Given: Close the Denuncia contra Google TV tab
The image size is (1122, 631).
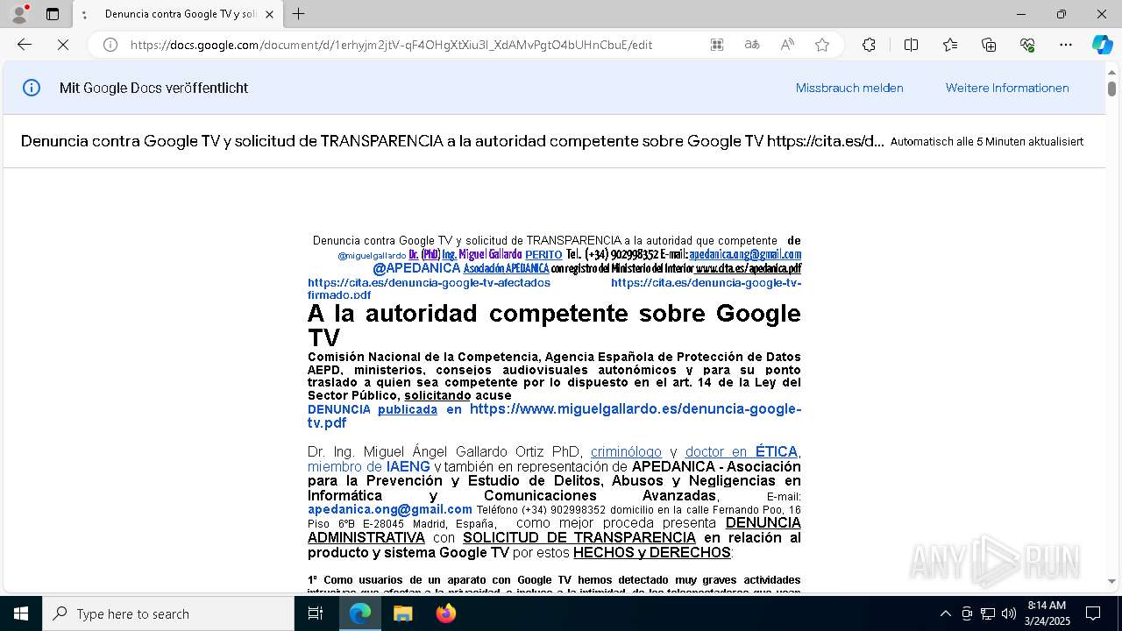Looking at the screenshot, I should point(269,14).
